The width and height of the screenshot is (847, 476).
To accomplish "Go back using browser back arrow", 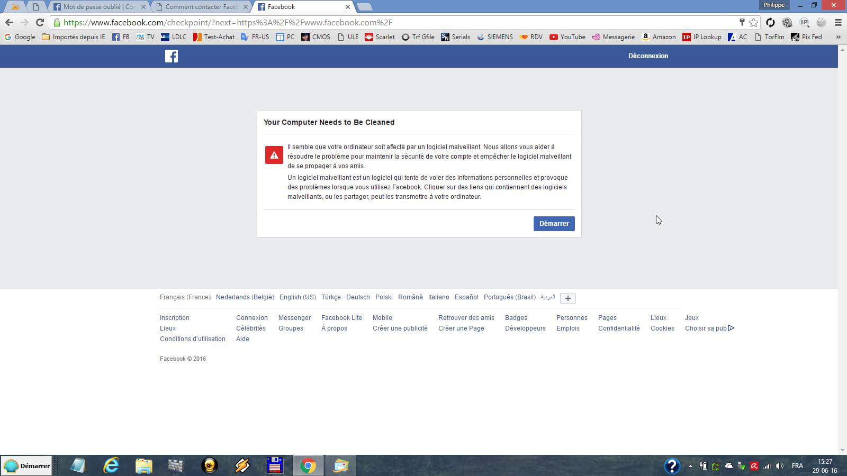I will (x=9, y=22).
